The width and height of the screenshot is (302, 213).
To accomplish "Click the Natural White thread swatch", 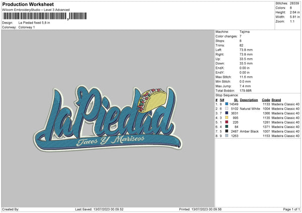I will [x=226, y=109].
